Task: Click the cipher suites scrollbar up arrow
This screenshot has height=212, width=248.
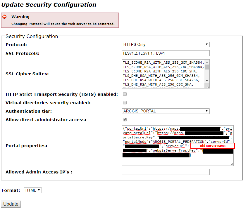Action: coord(207,62)
